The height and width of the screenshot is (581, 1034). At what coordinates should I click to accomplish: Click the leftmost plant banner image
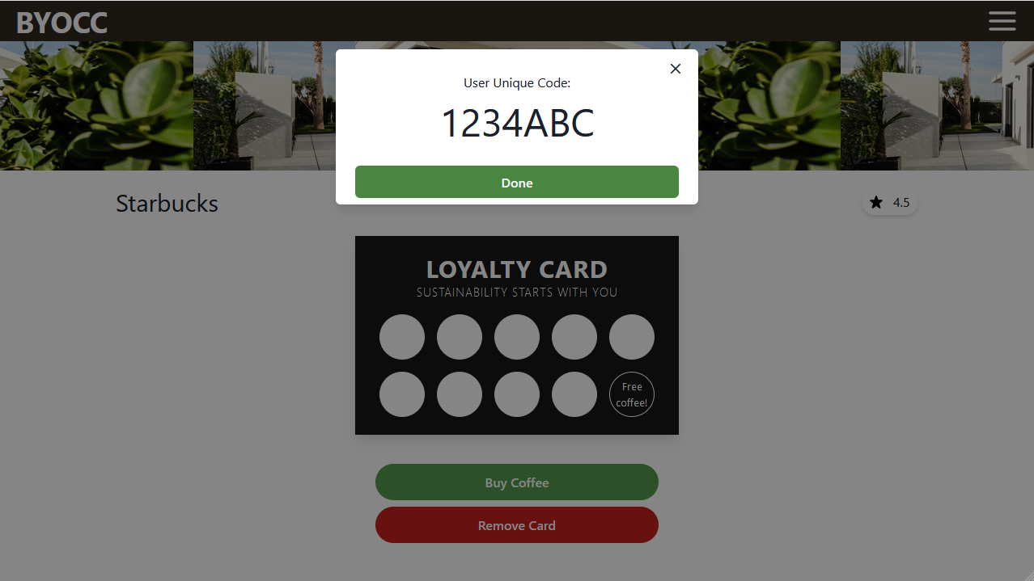pyautogui.click(x=96, y=106)
